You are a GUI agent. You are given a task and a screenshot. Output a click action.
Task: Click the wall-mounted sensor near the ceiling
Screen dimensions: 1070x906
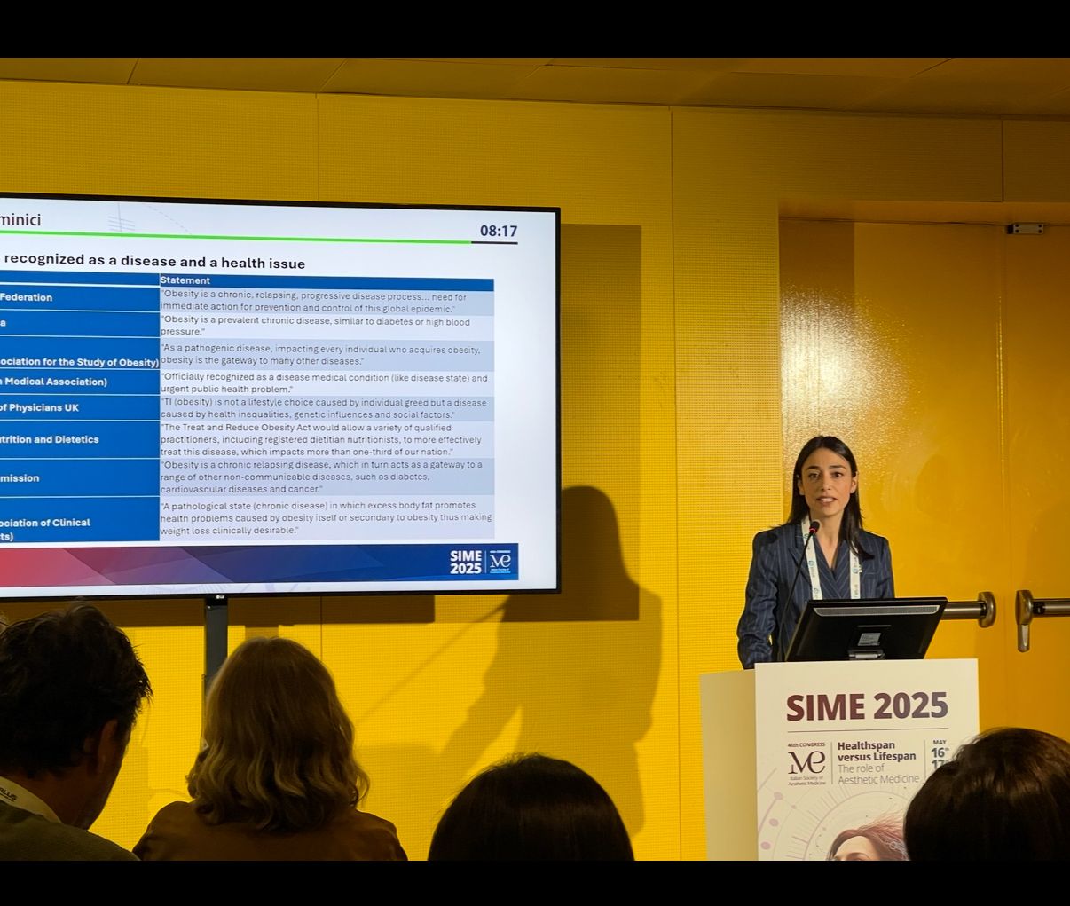1025,229
